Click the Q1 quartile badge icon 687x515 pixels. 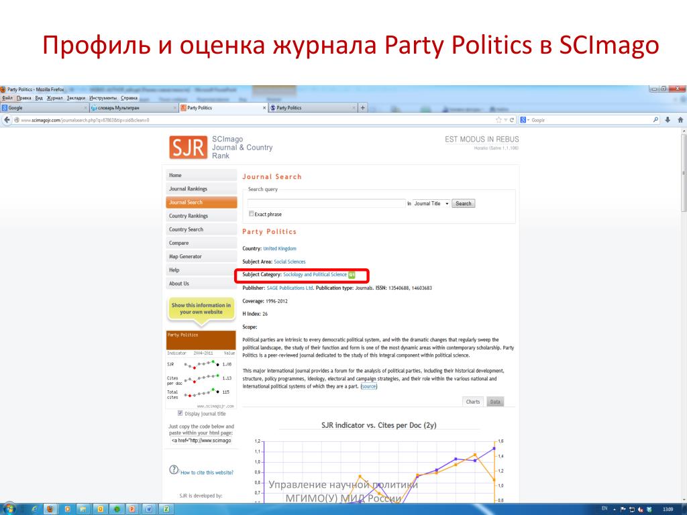352,275
